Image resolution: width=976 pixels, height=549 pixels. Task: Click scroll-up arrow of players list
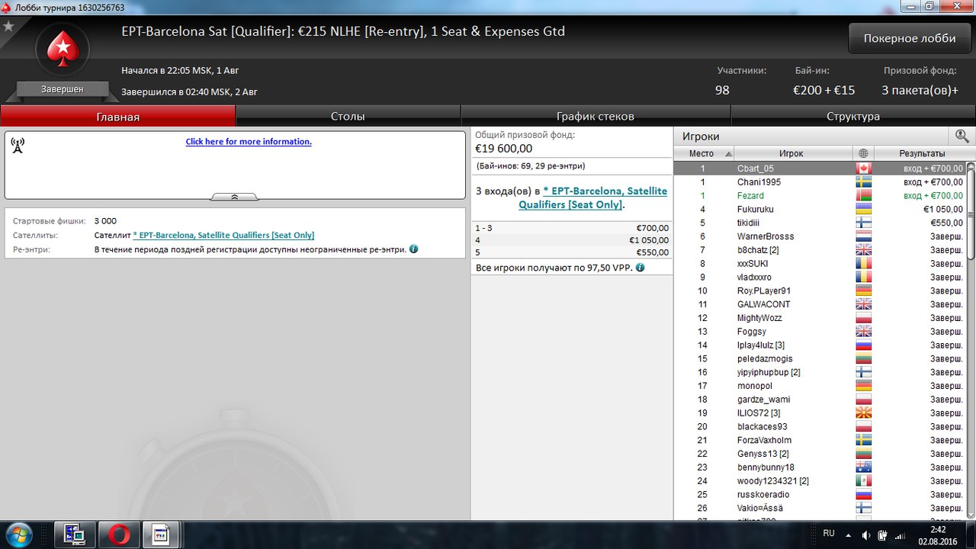(x=971, y=165)
